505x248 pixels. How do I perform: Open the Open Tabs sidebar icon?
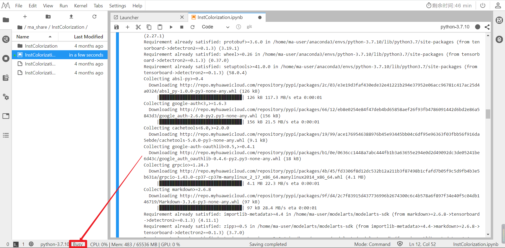click(x=6, y=116)
